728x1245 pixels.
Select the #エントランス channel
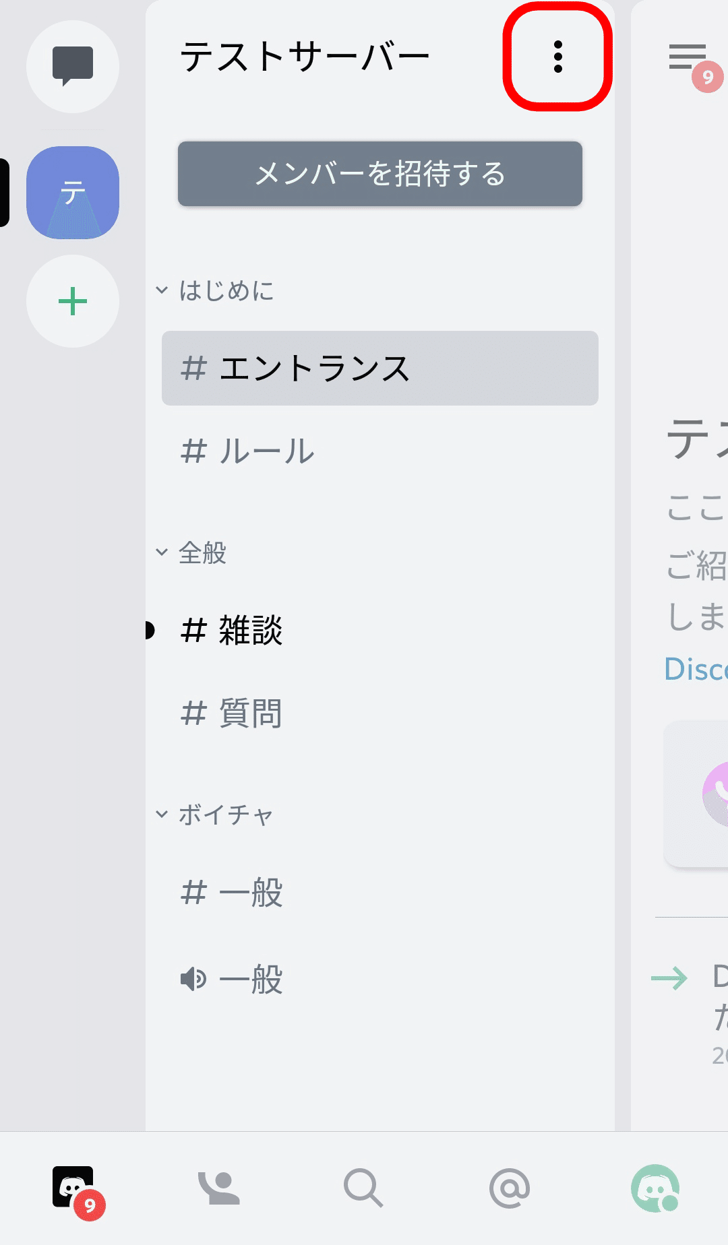pyautogui.click(x=380, y=369)
